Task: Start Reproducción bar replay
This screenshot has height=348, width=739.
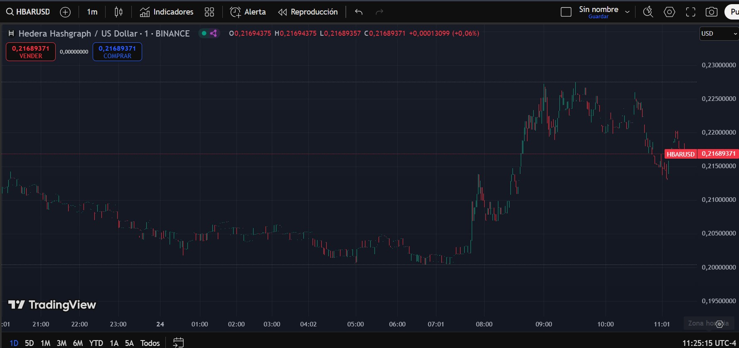Action: [308, 12]
